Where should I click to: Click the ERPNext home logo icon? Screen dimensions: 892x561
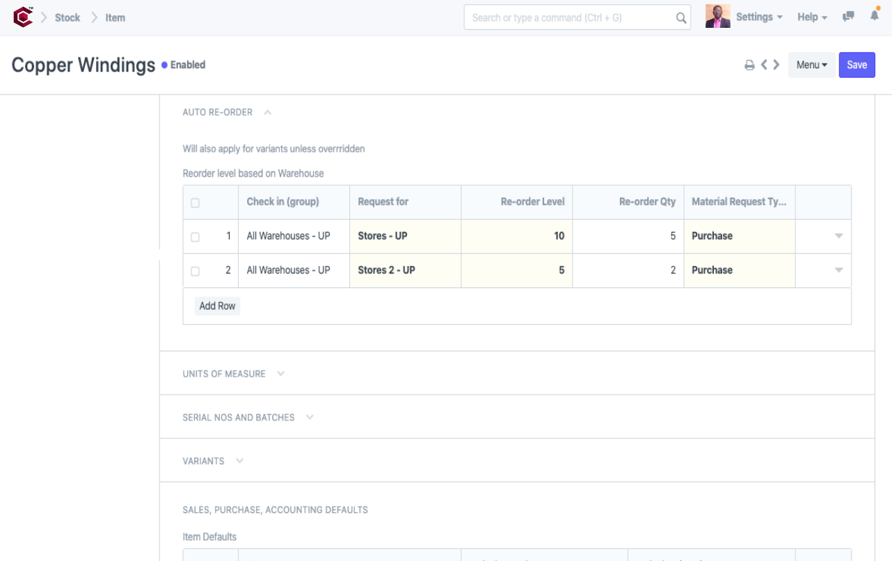click(23, 17)
